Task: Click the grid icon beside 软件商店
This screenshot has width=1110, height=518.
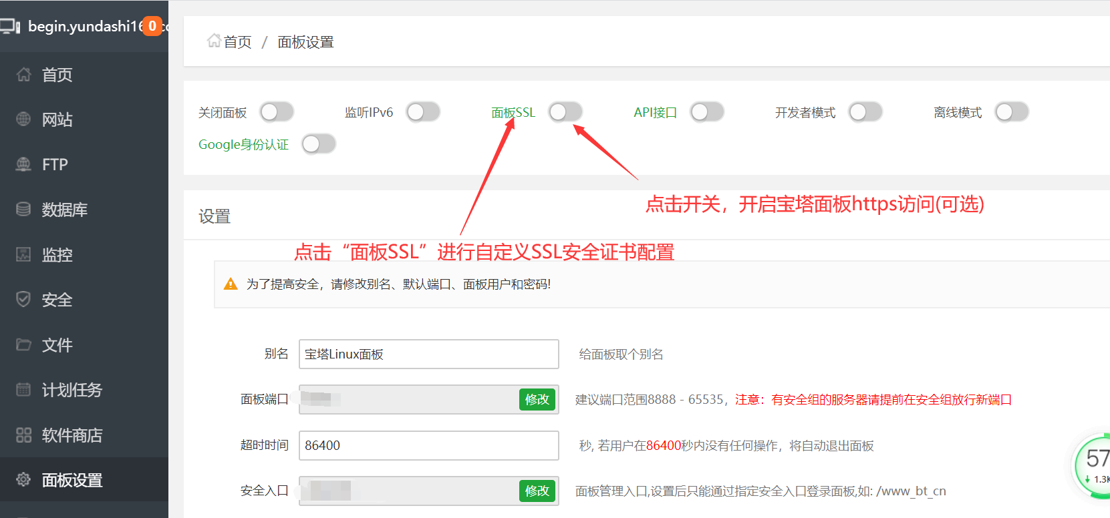Action: coord(23,435)
